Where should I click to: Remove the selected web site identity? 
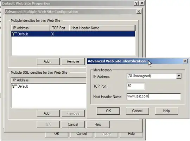pyautogui.click(x=73, y=61)
